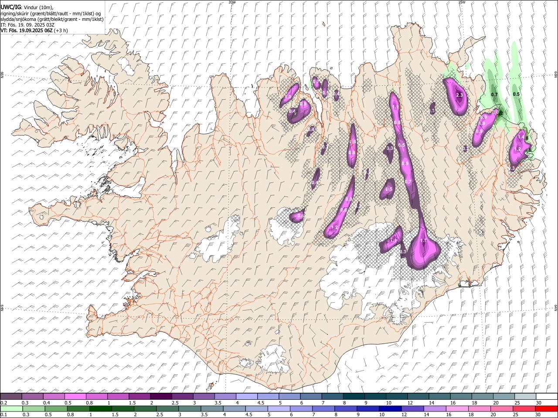Pick the palest green swatch in the lower legend
Screen dimensions: 558x418
(11, 409)
